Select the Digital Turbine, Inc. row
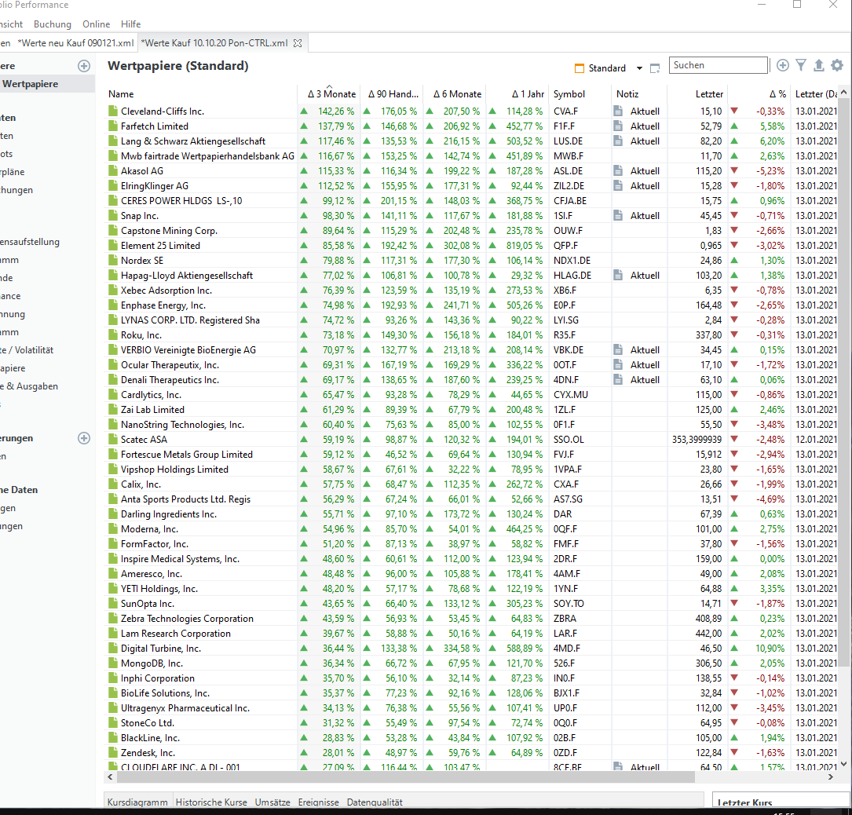Screen dimensions: 852x815 point(471,649)
